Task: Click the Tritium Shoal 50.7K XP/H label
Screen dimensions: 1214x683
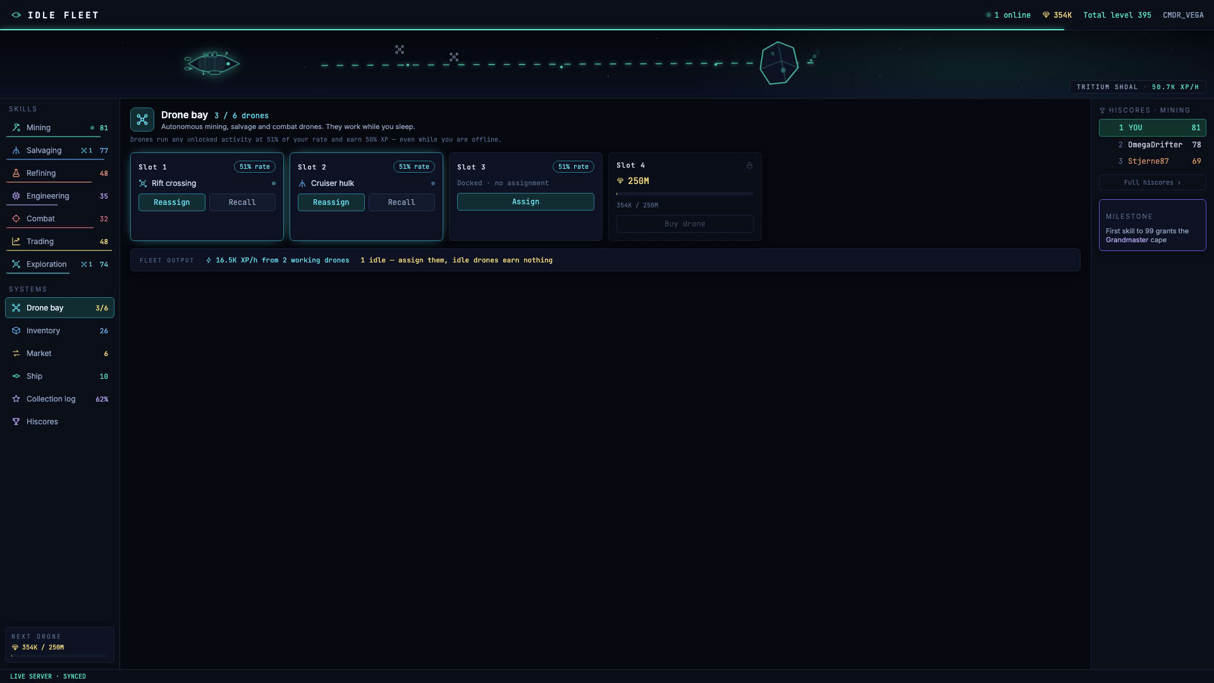Action: click(x=1137, y=87)
